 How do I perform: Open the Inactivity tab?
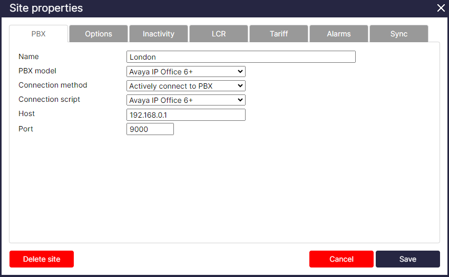[159, 34]
